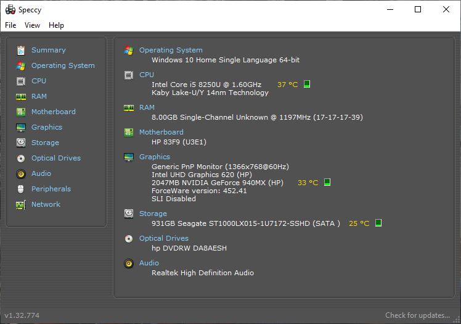Screen dimensions: 461x324
Task: Click version number v1.32.774 in status bar
Action: click(x=22, y=315)
